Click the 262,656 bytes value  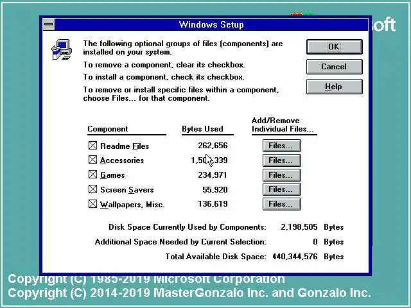213,146
